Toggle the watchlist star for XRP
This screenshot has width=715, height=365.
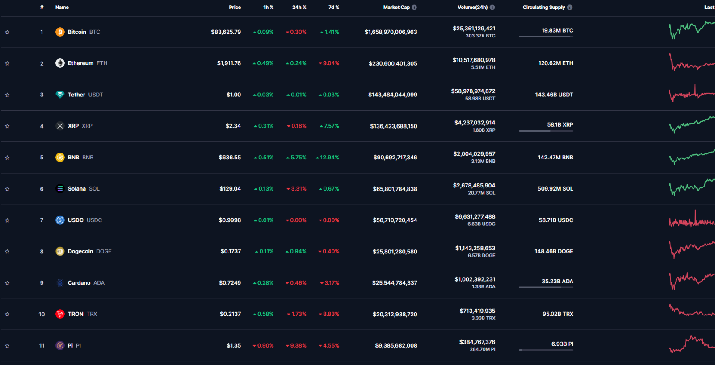7,126
